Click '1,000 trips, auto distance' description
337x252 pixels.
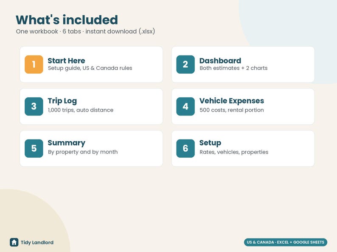click(x=80, y=110)
